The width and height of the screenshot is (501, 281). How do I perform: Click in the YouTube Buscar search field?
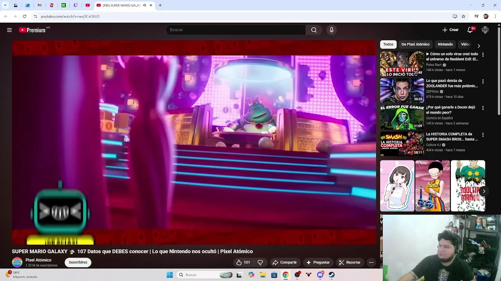(236, 30)
